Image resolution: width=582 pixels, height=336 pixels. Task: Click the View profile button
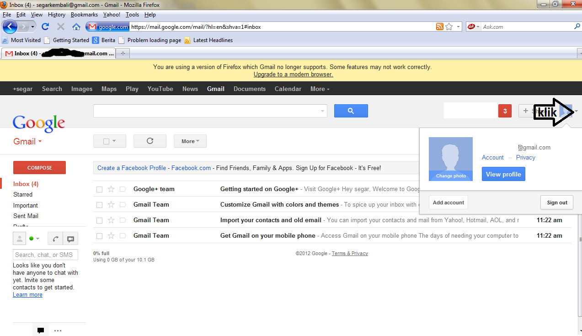click(503, 174)
